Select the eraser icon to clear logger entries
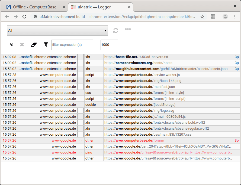 (34, 44)
